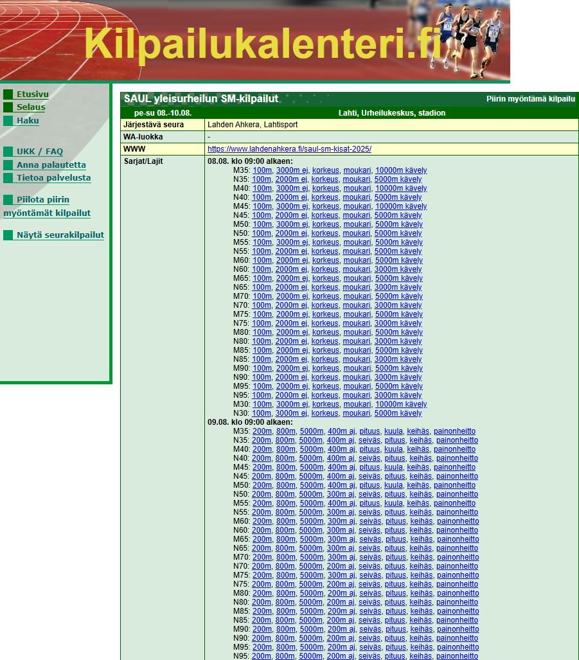Go to Selaus in the sidebar
Viewport: 579px width, 660px height.
pos(31,107)
